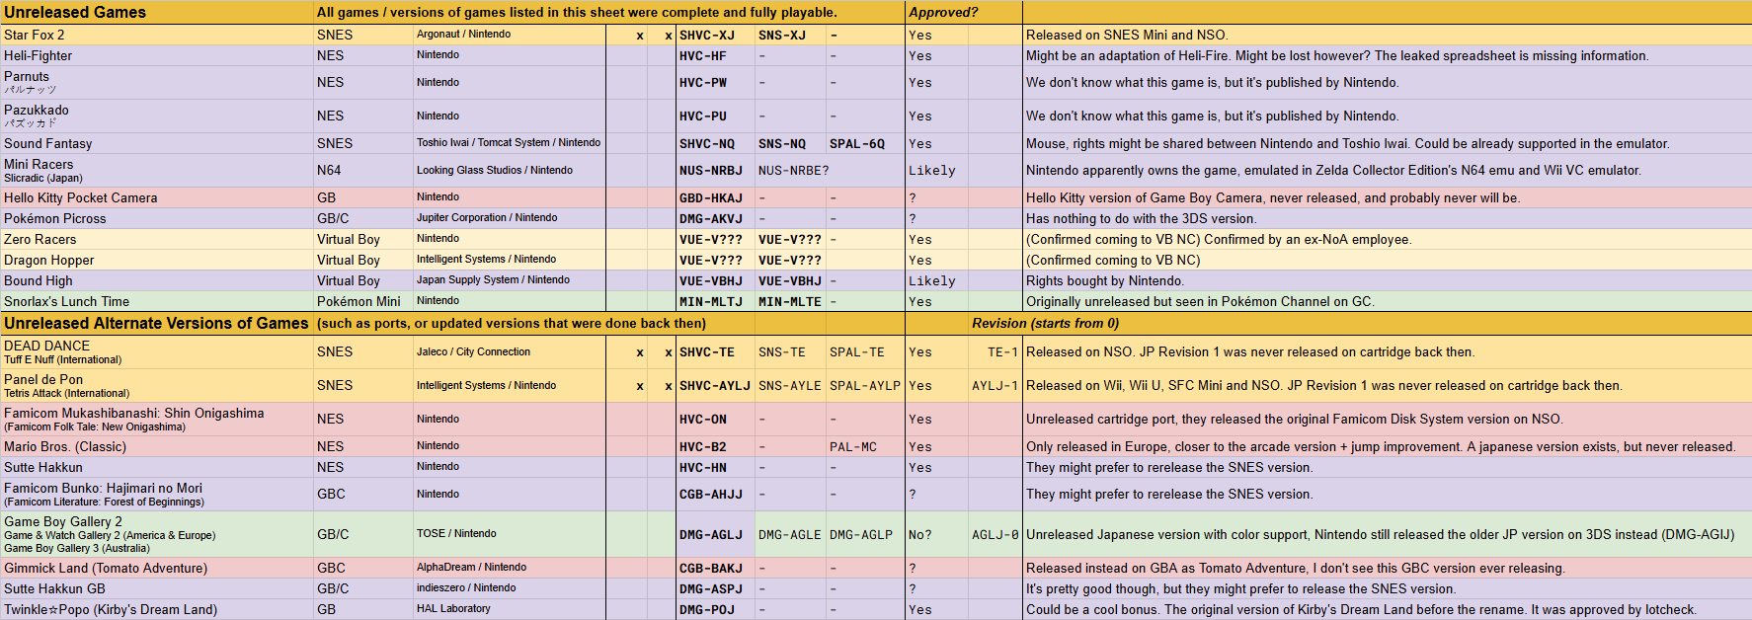Click the 'No?' approval cell
Viewport: 1752px width, 620px height.
tap(936, 534)
